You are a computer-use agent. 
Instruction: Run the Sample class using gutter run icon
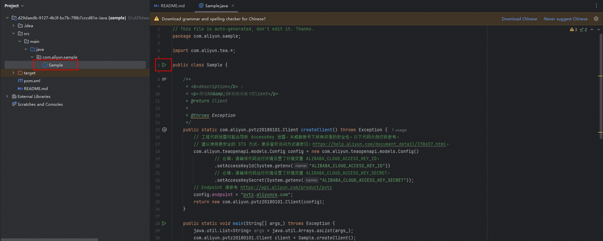pyautogui.click(x=164, y=65)
